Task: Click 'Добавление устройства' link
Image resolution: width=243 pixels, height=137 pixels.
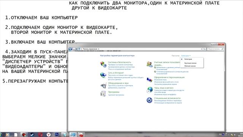Action: (117, 88)
